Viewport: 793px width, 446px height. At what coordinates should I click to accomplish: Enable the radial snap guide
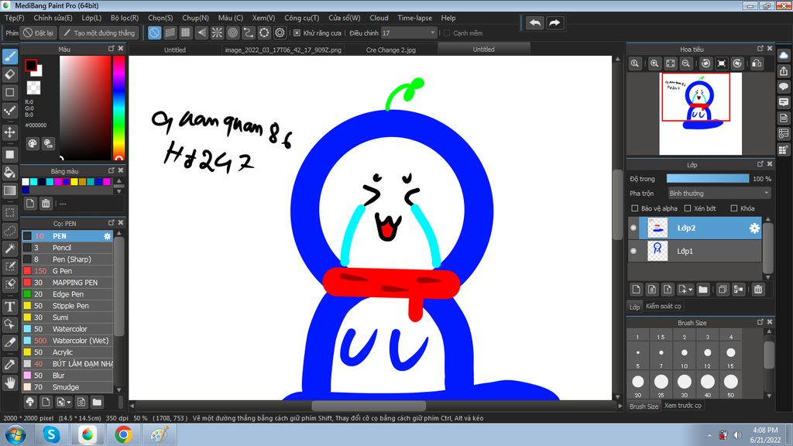tap(217, 33)
